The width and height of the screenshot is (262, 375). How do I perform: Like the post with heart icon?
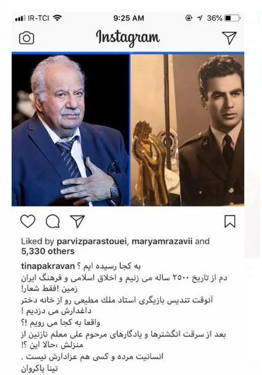[x=28, y=221]
